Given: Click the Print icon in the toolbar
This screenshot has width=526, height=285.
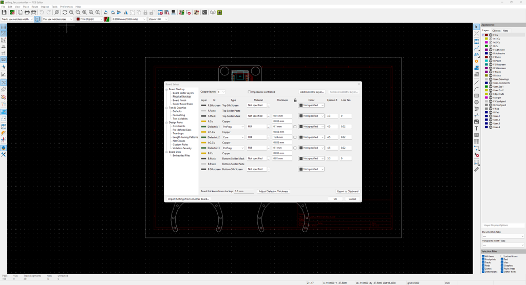Looking at the screenshot, I should click(x=27, y=12).
